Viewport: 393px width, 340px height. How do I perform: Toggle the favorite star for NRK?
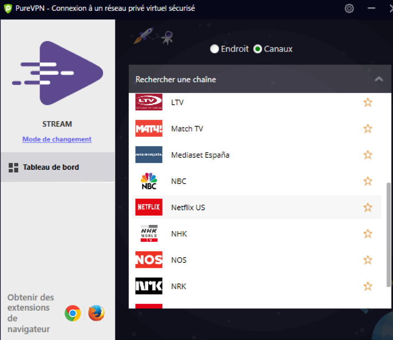click(x=368, y=286)
